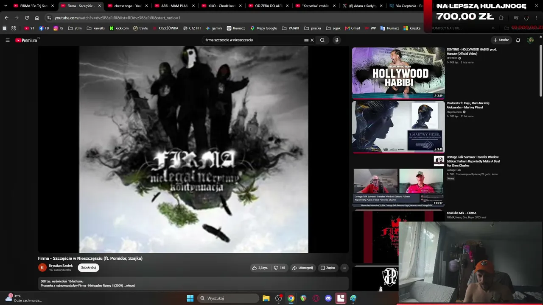
Task: Open SENTINO - HOLLYWOOD HABIBI video title
Action: click(472, 51)
